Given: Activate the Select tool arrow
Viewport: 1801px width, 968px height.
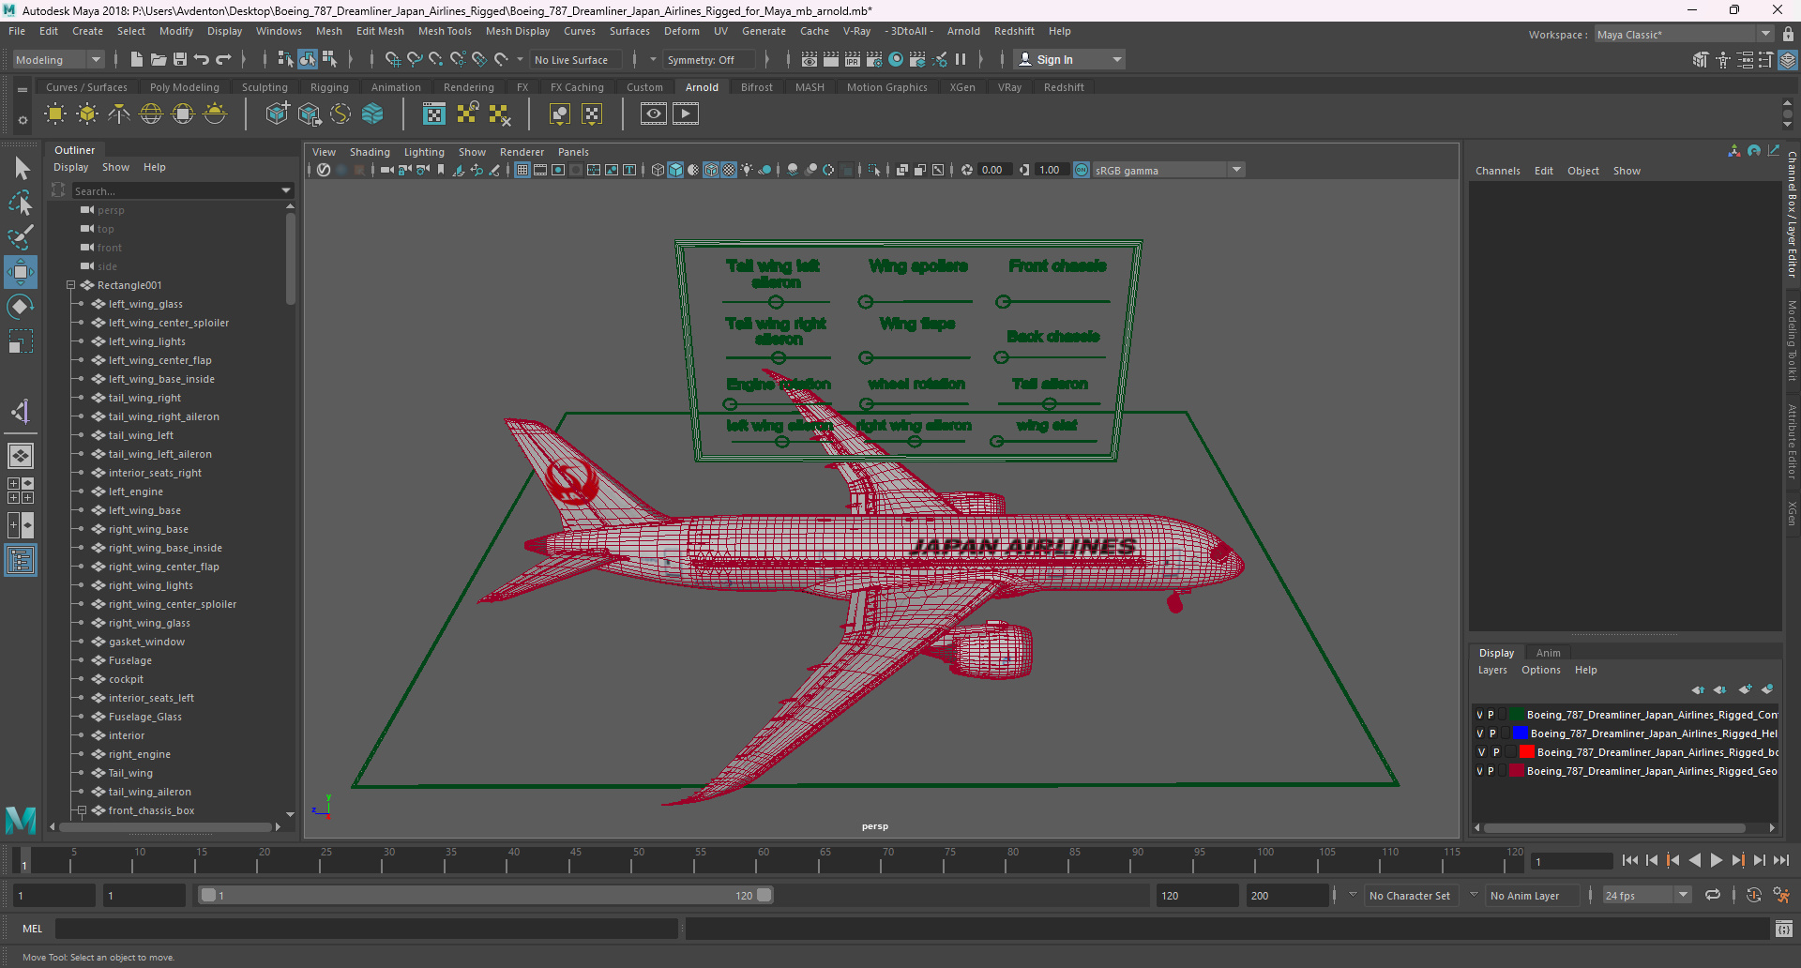Looking at the screenshot, I should tap(21, 169).
